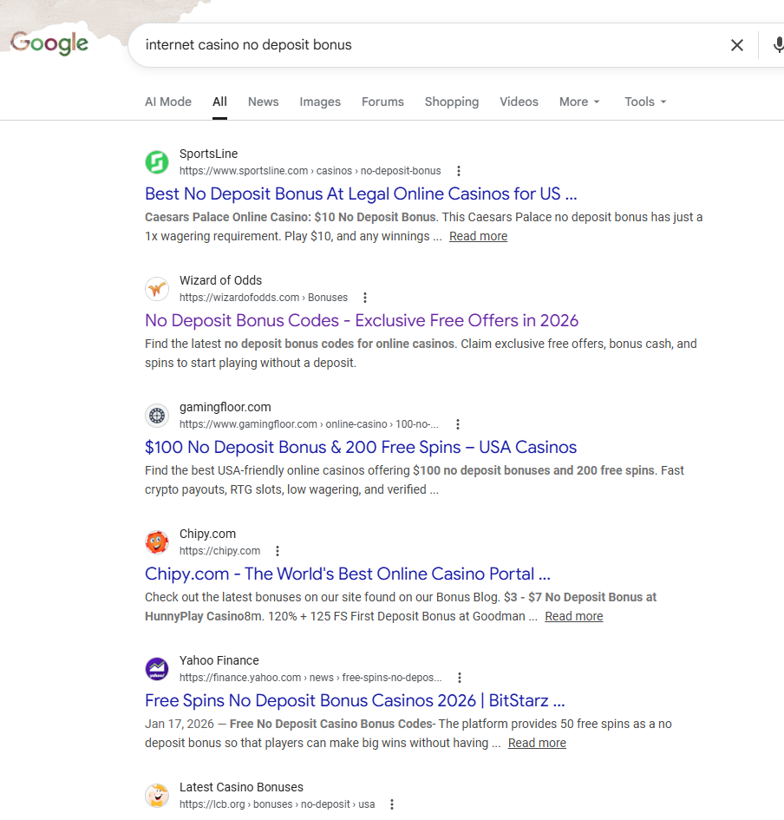Click Read more on Chipy.com snippet

tap(573, 616)
